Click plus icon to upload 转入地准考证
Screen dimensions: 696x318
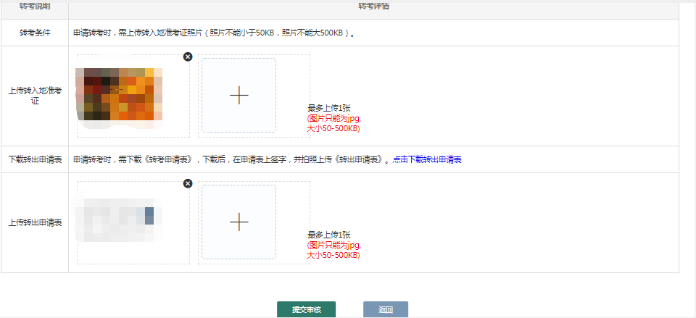click(x=239, y=96)
